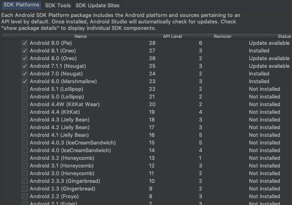Check the Android 2.3.3 (Gingerbread) checkbox
The image size is (292, 205).
coord(25,181)
